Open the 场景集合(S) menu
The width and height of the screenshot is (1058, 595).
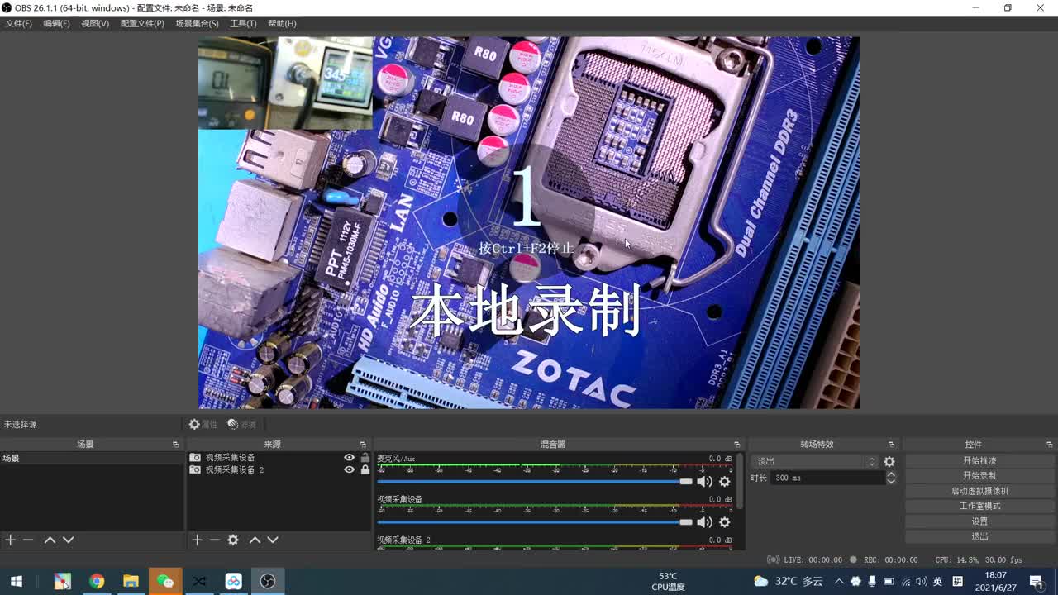(x=197, y=23)
